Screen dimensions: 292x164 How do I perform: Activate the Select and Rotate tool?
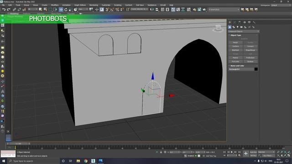click(66, 10)
